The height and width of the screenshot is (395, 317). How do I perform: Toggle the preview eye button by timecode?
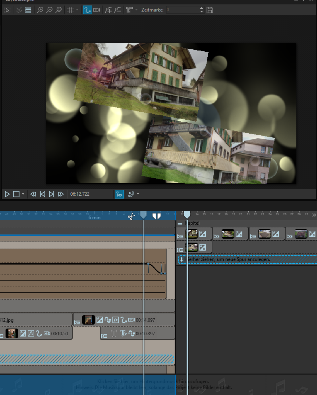[x=119, y=194]
